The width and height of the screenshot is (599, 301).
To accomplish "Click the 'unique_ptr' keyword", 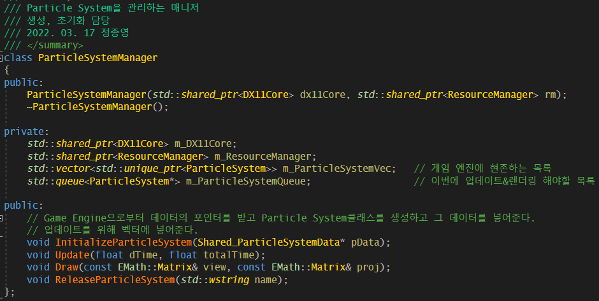I will [x=152, y=169].
